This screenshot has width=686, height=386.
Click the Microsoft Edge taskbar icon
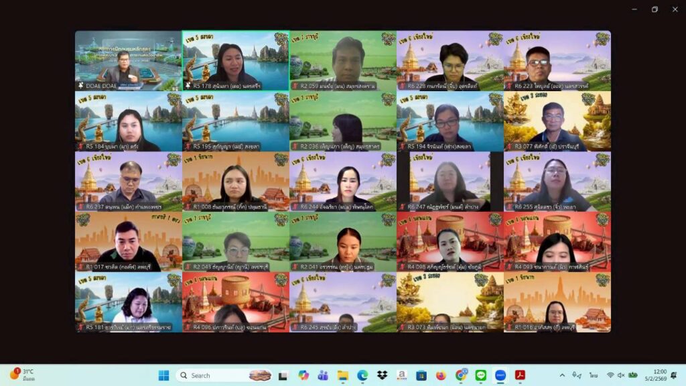point(362,375)
